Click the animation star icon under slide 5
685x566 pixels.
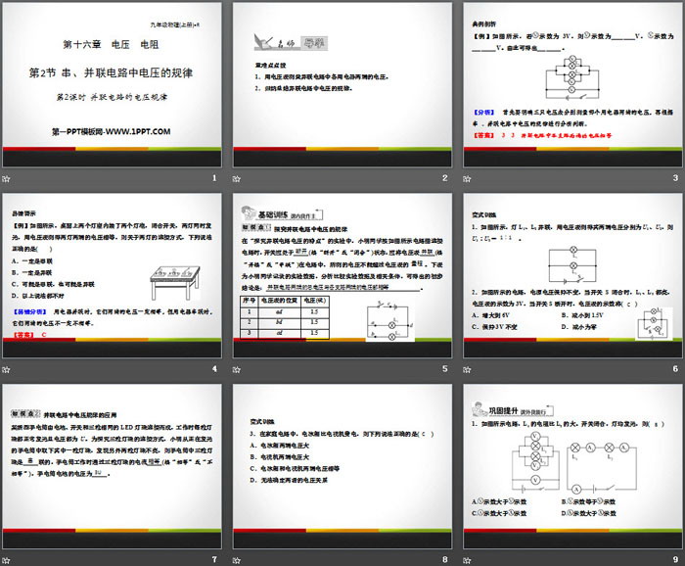point(237,370)
